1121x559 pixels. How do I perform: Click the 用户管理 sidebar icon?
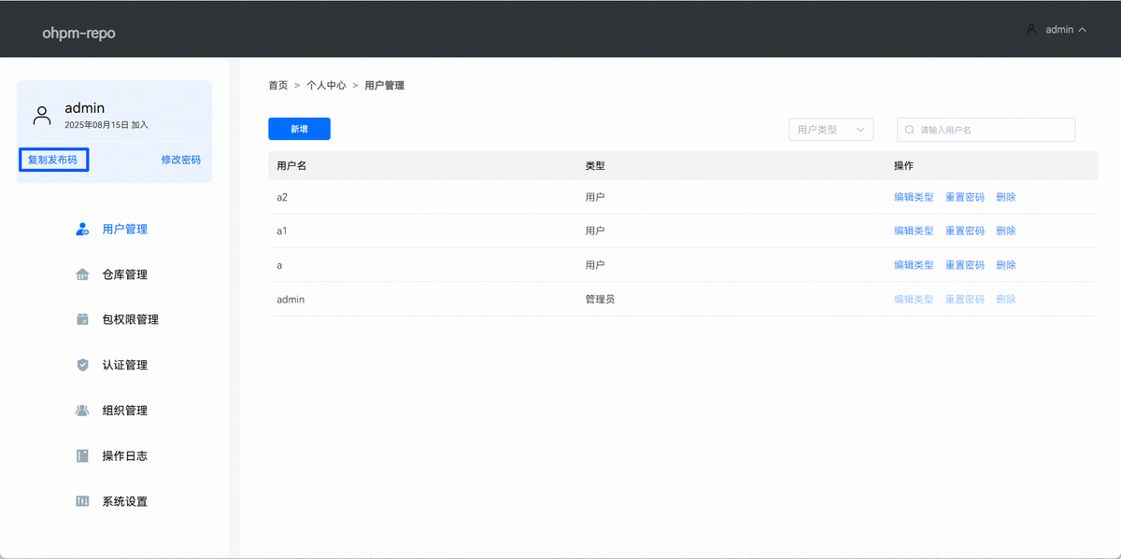[82, 229]
